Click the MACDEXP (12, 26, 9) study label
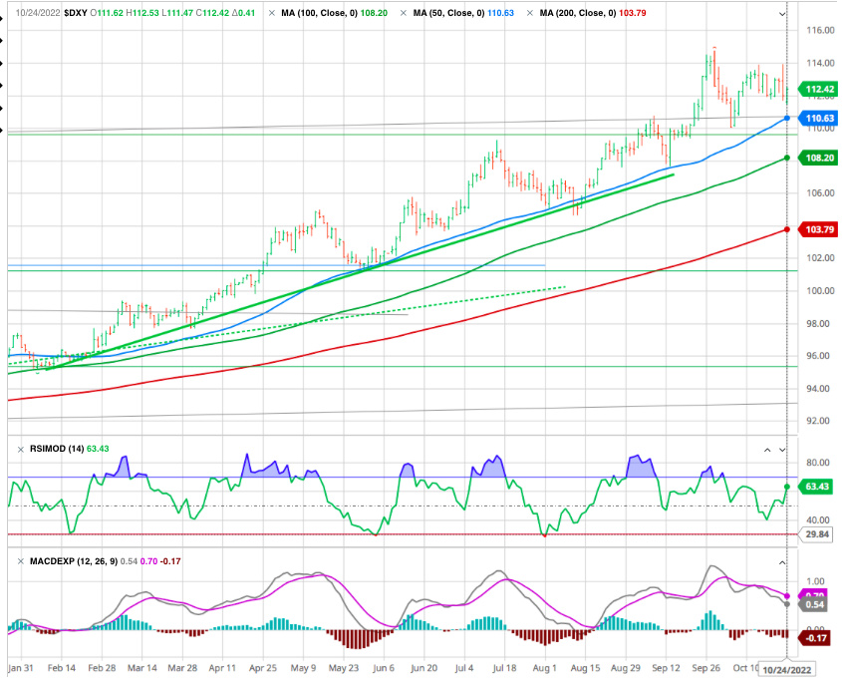Image resolution: width=842 pixels, height=678 pixels. [74, 561]
